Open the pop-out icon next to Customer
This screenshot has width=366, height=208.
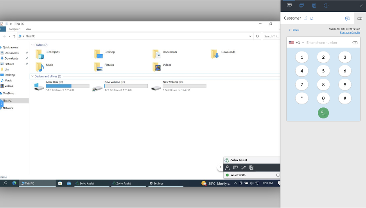(305, 18)
